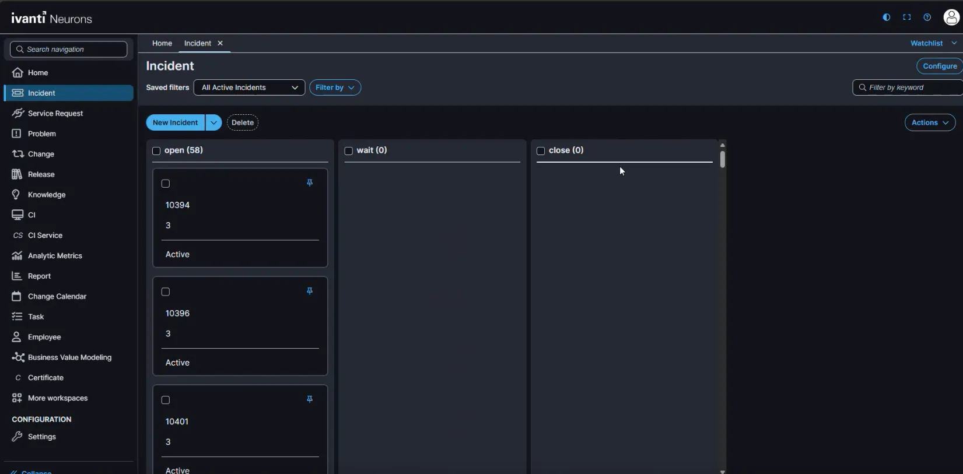Select the incident 10401 card checkbox

(166, 400)
